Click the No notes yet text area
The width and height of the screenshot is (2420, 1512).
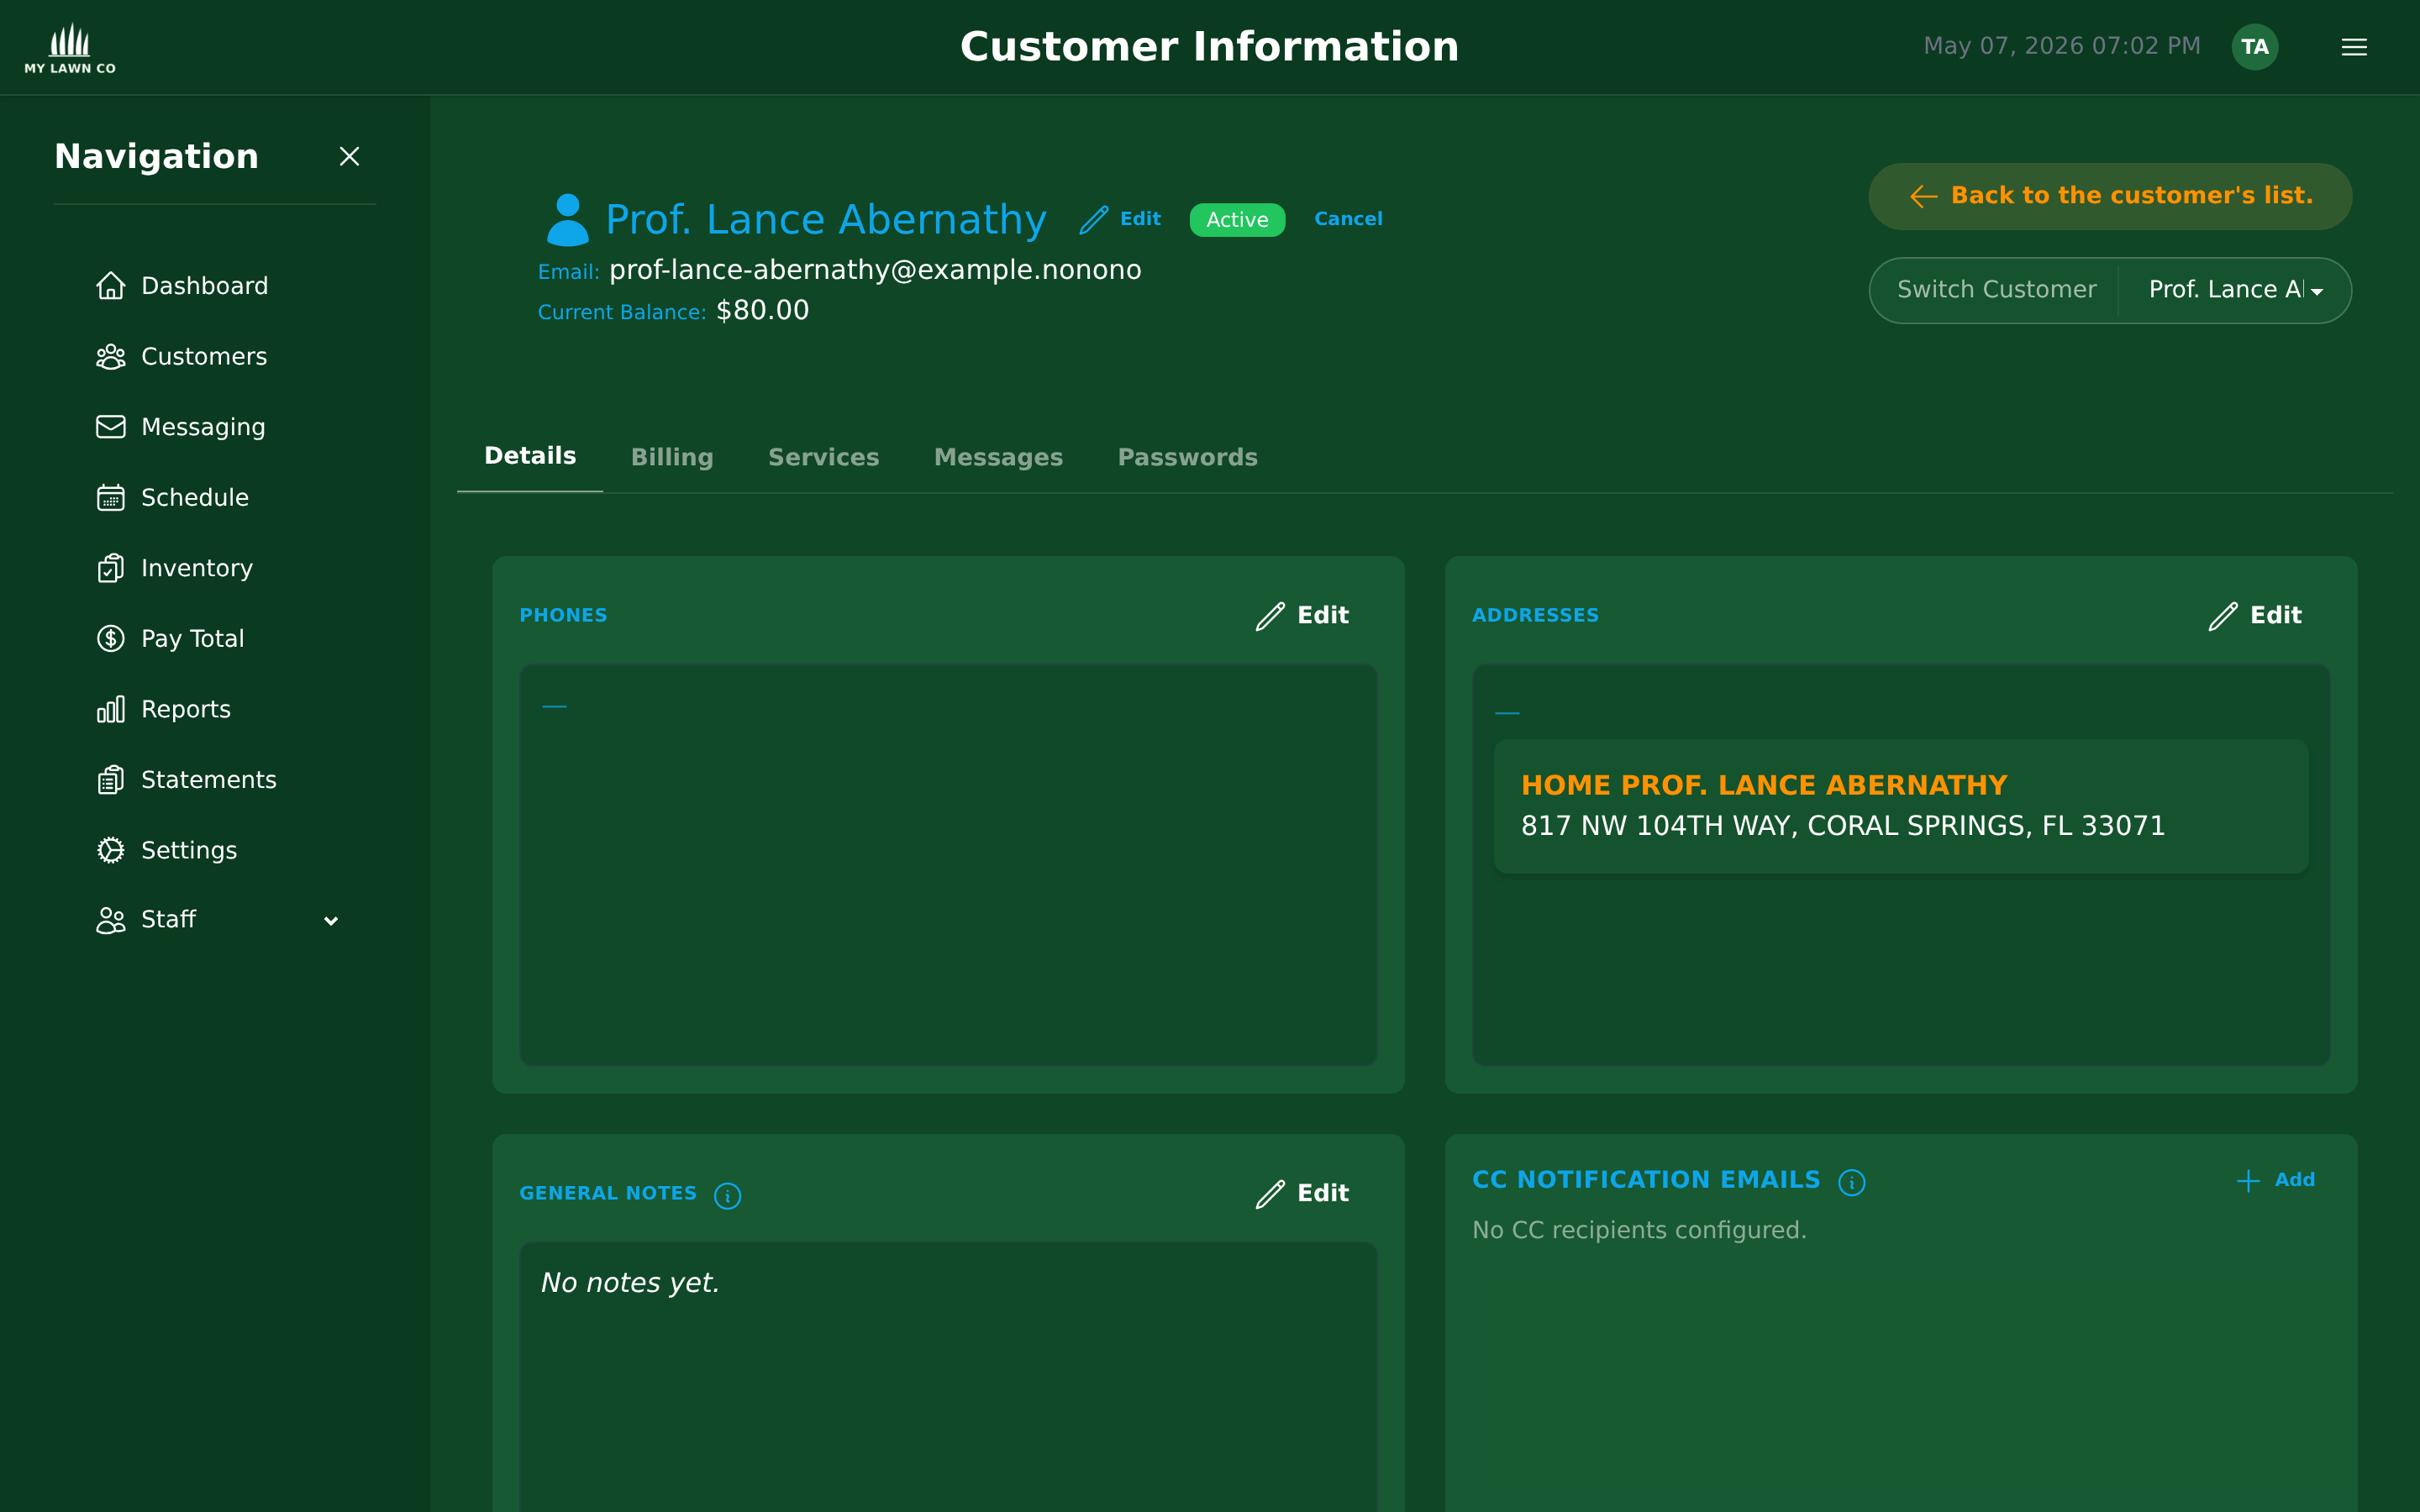click(x=948, y=1378)
